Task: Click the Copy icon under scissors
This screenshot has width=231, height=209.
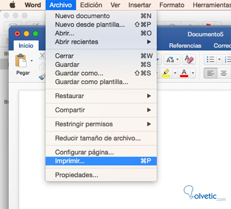Action: 42,66
